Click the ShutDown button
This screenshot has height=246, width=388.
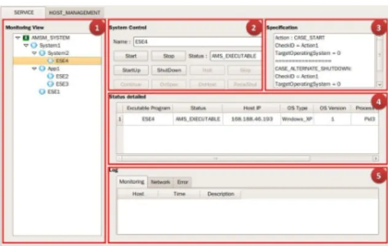pyautogui.click(x=169, y=70)
